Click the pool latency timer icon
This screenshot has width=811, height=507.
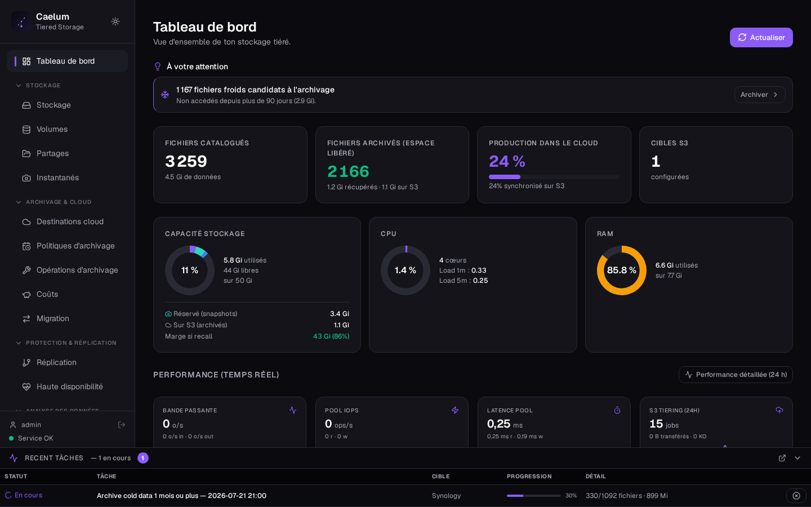pyautogui.click(x=617, y=410)
